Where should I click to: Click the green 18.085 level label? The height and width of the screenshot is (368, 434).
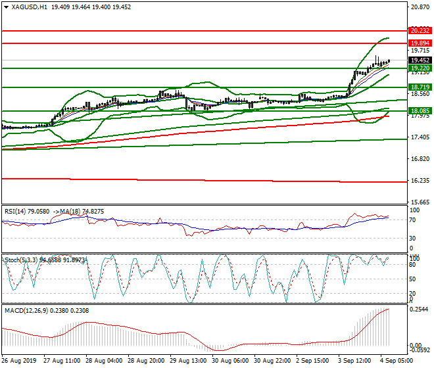[x=420, y=111]
